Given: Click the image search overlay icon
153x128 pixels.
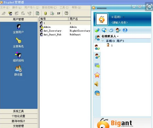Looking at the screenshot, I should [x=149, y=7].
